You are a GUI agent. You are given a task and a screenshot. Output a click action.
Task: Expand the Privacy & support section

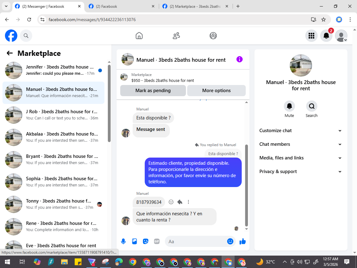[301, 172]
